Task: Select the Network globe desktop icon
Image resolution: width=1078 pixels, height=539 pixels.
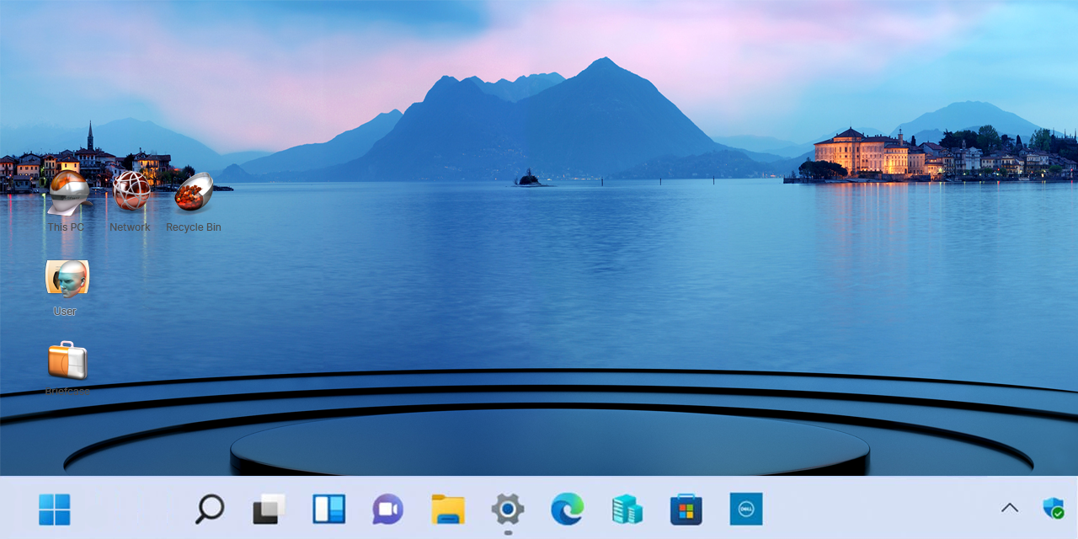Action: click(131, 191)
